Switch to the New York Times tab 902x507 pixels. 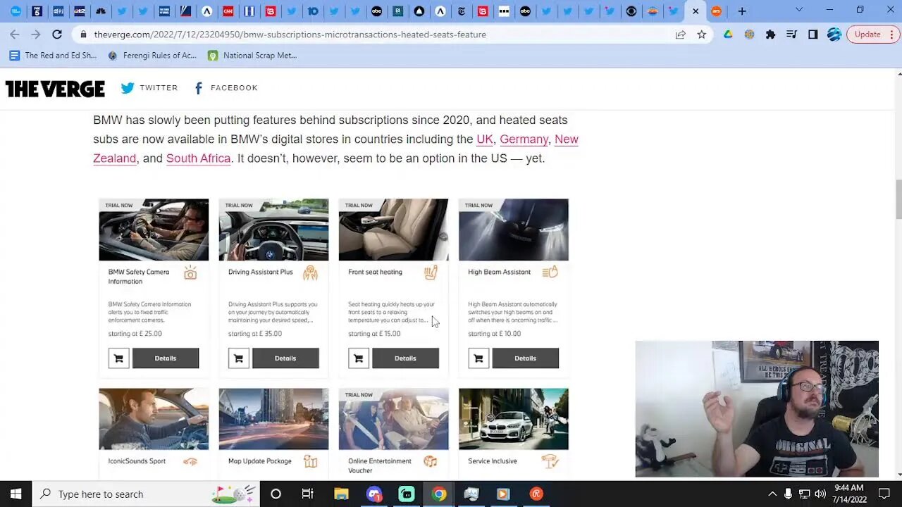pyautogui.click(x=462, y=11)
